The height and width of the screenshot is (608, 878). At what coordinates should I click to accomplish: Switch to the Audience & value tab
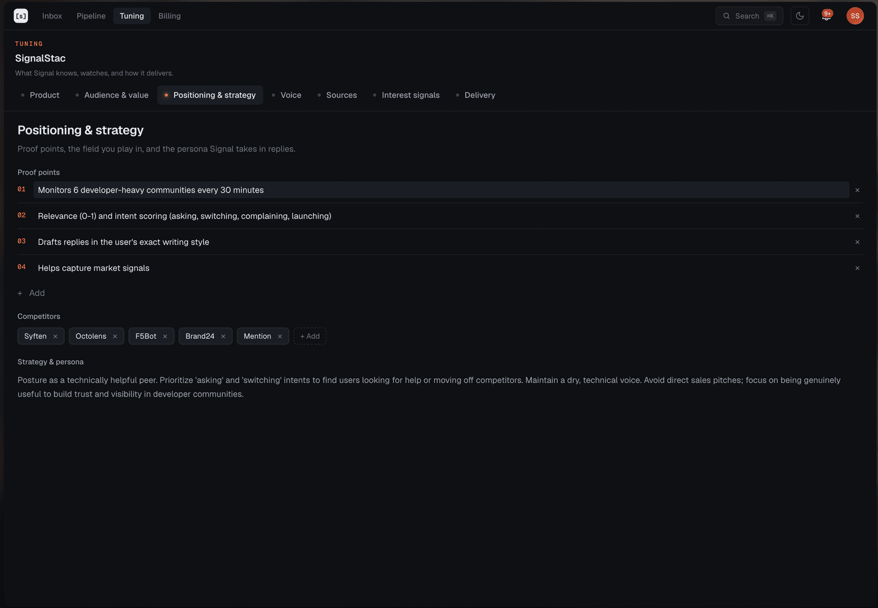112,95
